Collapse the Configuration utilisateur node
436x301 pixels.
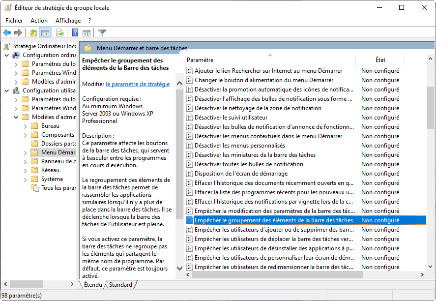pyautogui.click(x=7, y=90)
